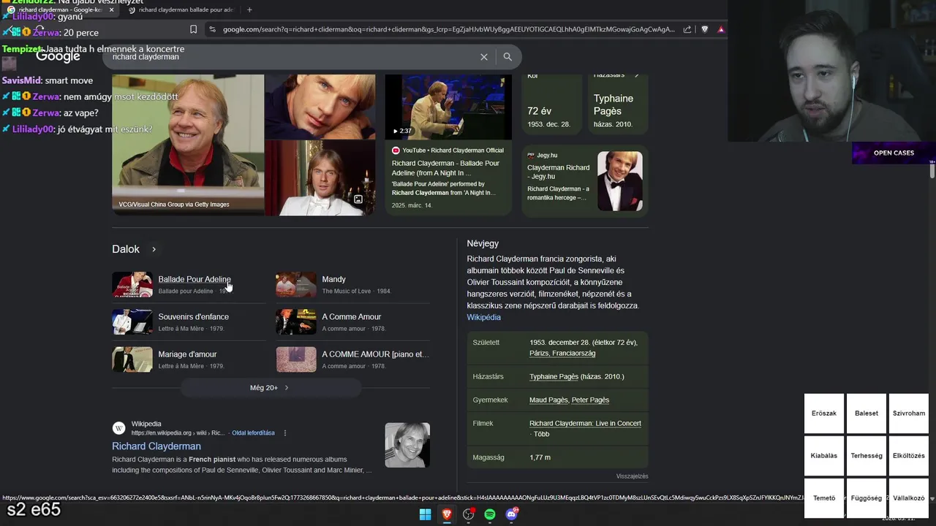The image size is (936, 526).
Task: Click the Wikipedia favicon icon
Action: click(x=118, y=428)
